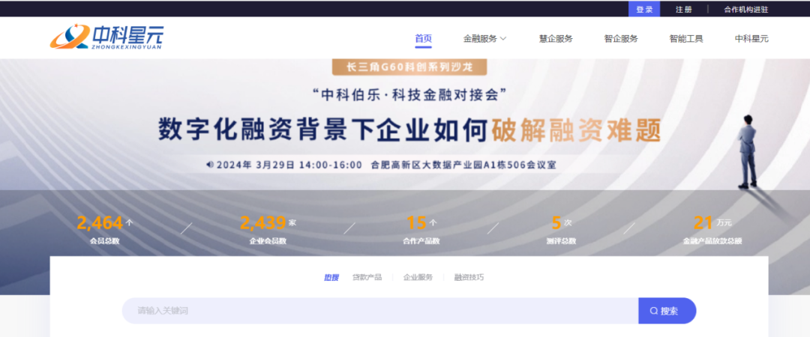Click the 长三角G60科创系列沙龙 banner badge
810x337 pixels.
[409, 67]
